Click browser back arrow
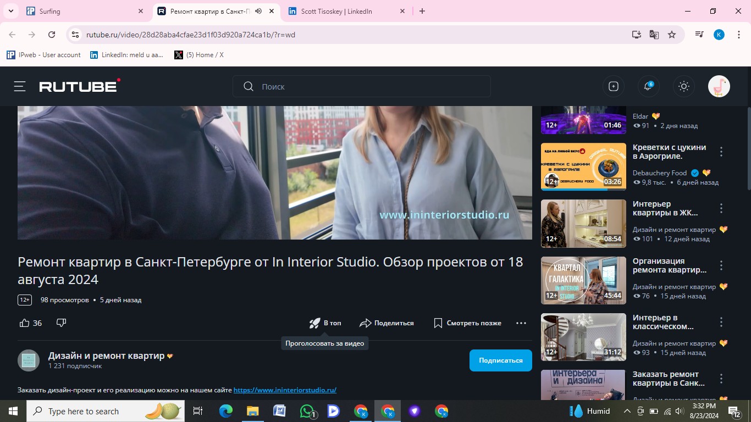 coord(12,35)
